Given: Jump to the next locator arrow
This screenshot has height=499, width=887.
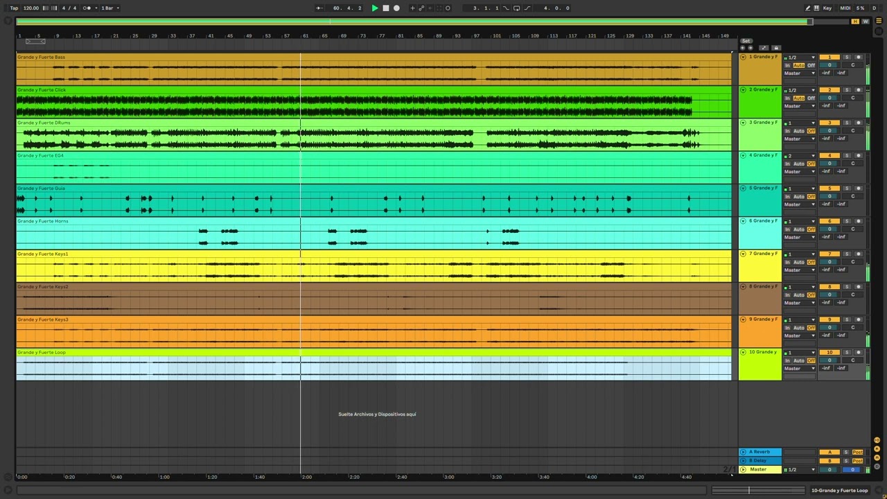Looking at the screenshot, I should pyautogui.click(x=750, y=48).
